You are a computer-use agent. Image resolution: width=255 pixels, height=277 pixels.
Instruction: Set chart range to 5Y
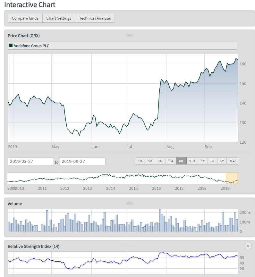[222, 161]
